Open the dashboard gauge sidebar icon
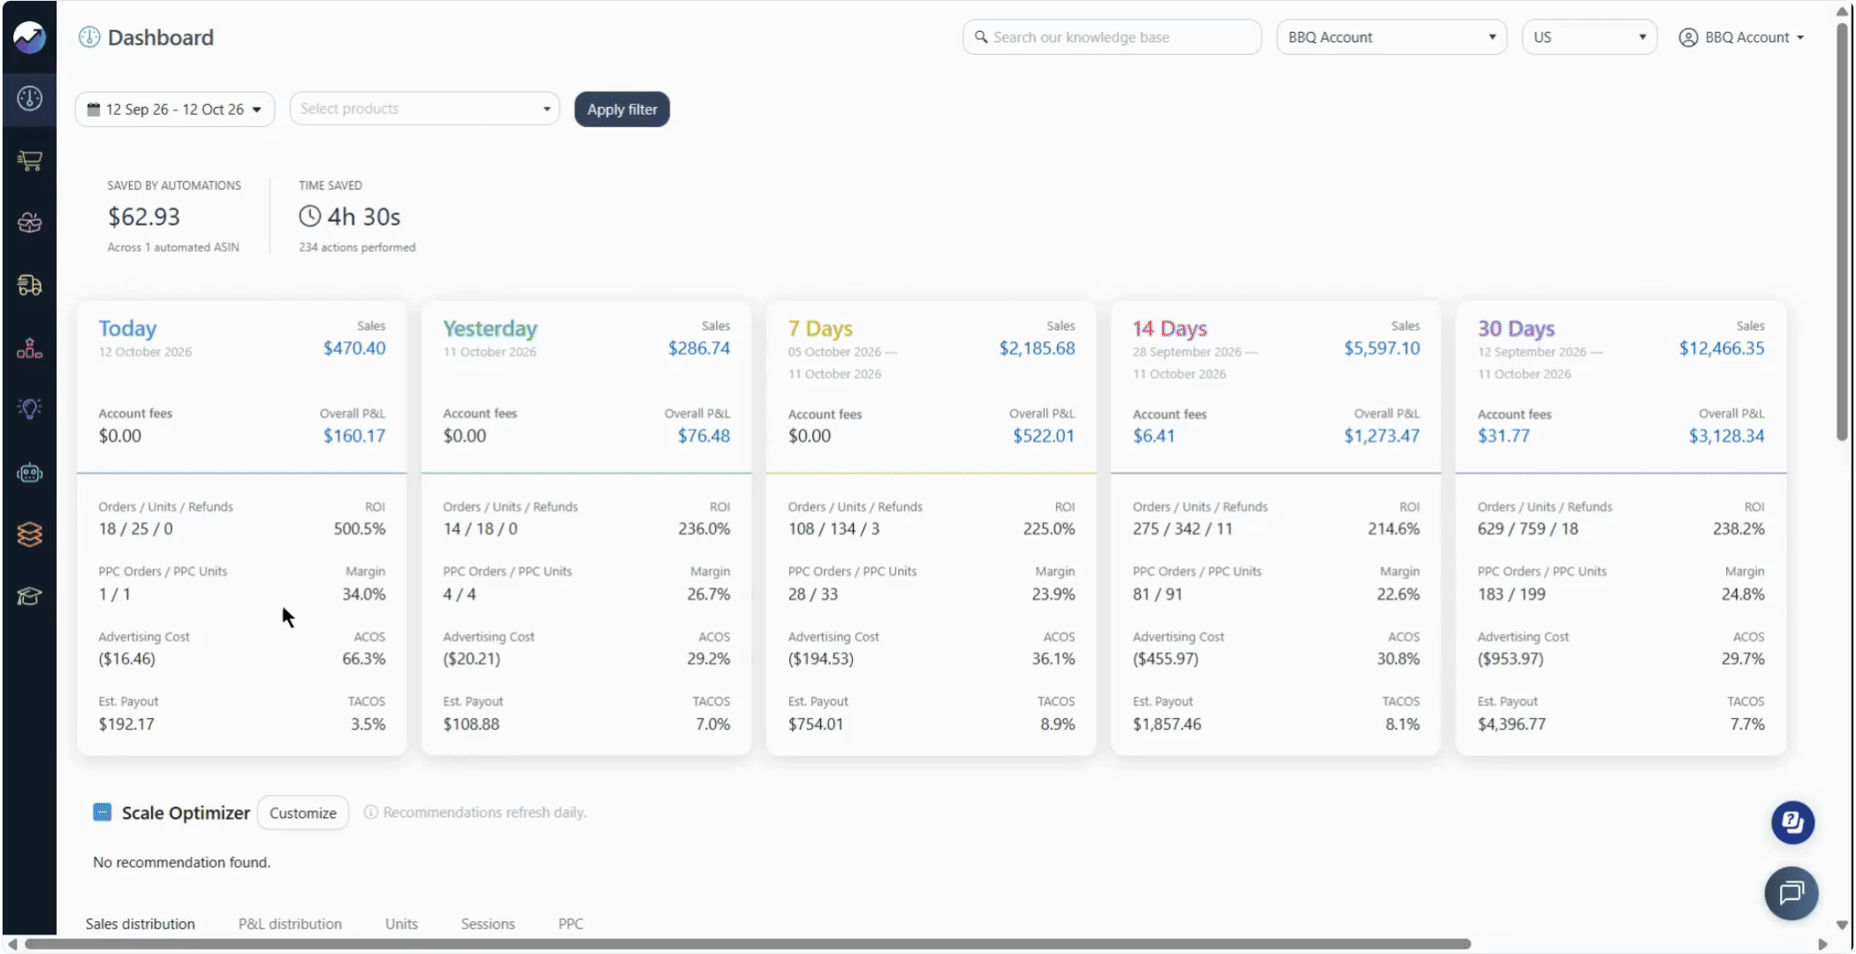The image size is (1856, 954). coord(29,98)
